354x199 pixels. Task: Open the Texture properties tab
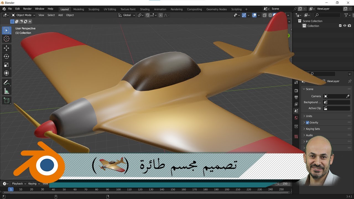click(x=296, y=136)
